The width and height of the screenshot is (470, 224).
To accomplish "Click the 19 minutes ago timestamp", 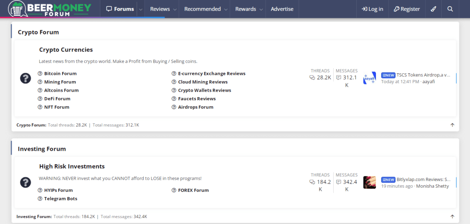I will [397, 186].
